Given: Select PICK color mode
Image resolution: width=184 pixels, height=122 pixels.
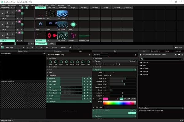Looking at the screenshot, I should [121, 99].
